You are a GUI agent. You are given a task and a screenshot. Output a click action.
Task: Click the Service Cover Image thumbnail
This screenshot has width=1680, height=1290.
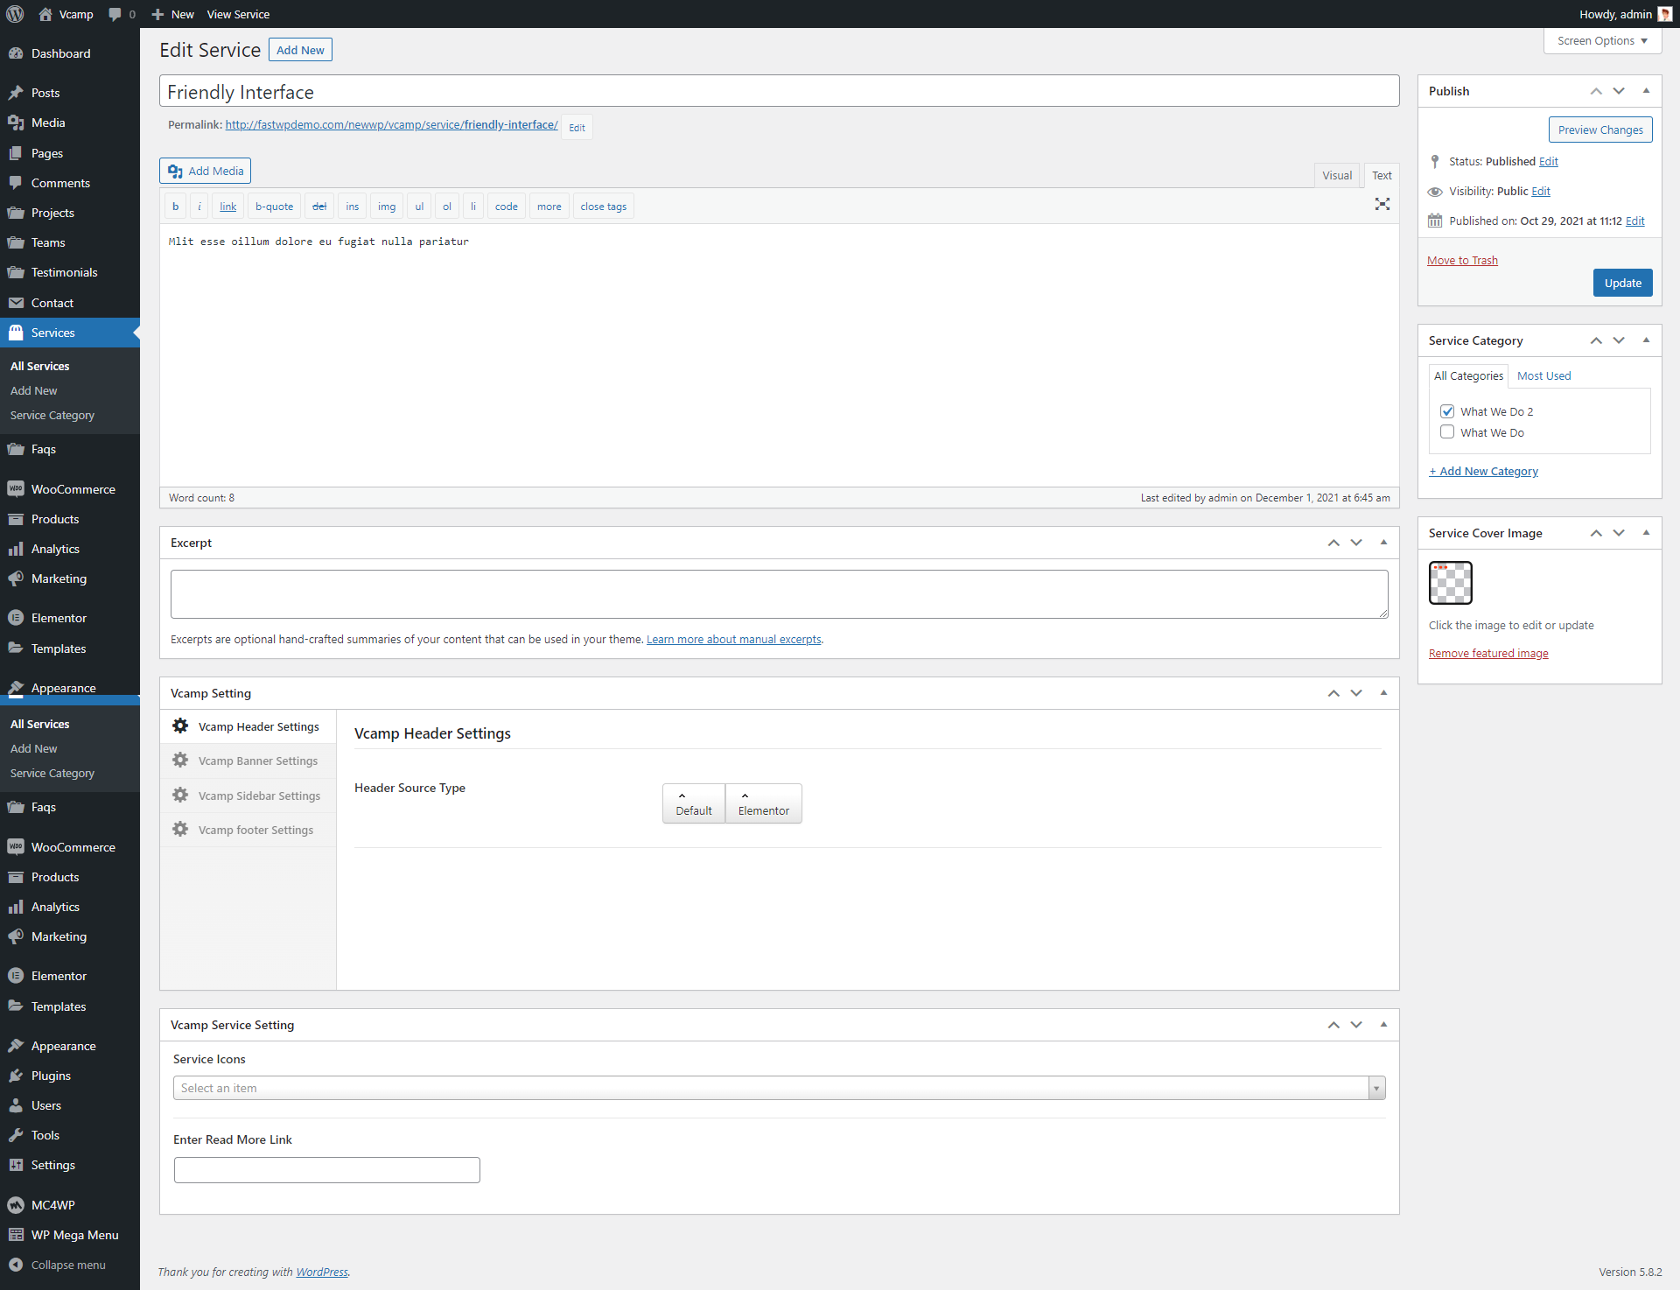click(x=1450, y=583)
